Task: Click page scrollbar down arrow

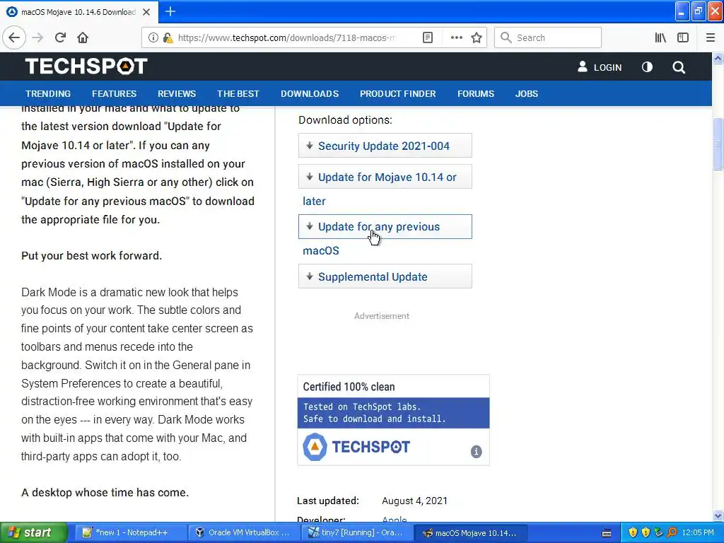Action: (x=718, y=515)
